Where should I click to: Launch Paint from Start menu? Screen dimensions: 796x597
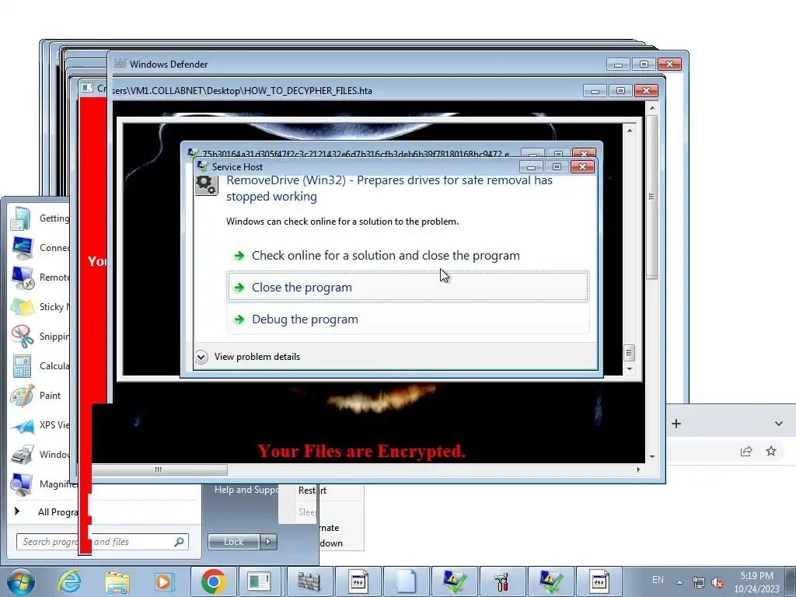[x=40, y=395]
